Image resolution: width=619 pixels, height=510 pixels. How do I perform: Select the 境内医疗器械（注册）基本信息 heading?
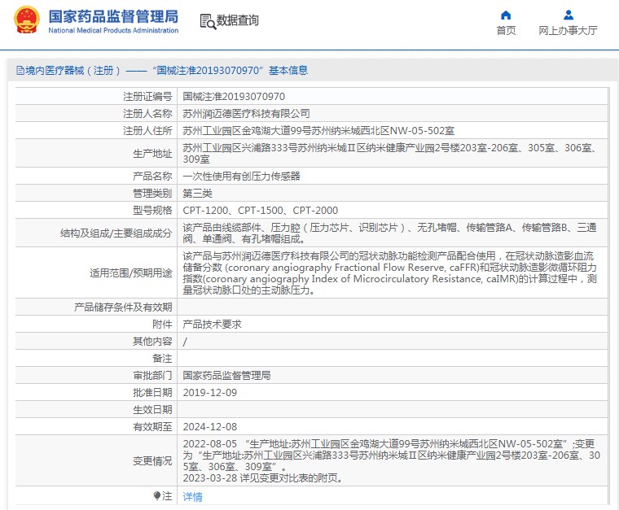(x=162, y=71)
